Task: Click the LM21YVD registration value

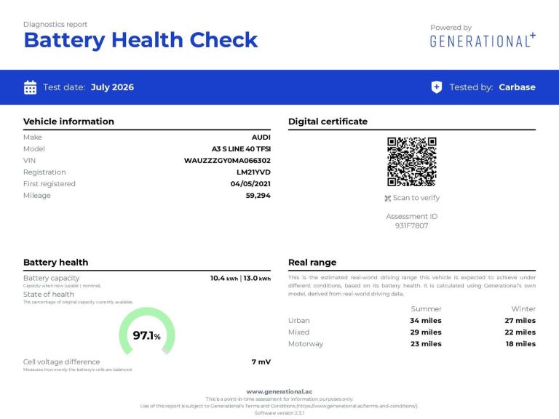Action: pyautogui.click(x=253, y=172)
